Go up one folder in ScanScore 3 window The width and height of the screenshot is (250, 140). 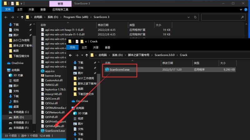(22, 17)
